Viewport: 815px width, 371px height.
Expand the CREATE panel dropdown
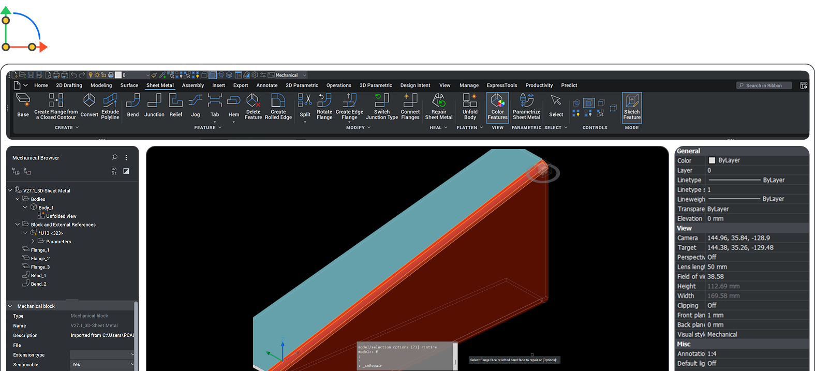(x=67, y=127)
